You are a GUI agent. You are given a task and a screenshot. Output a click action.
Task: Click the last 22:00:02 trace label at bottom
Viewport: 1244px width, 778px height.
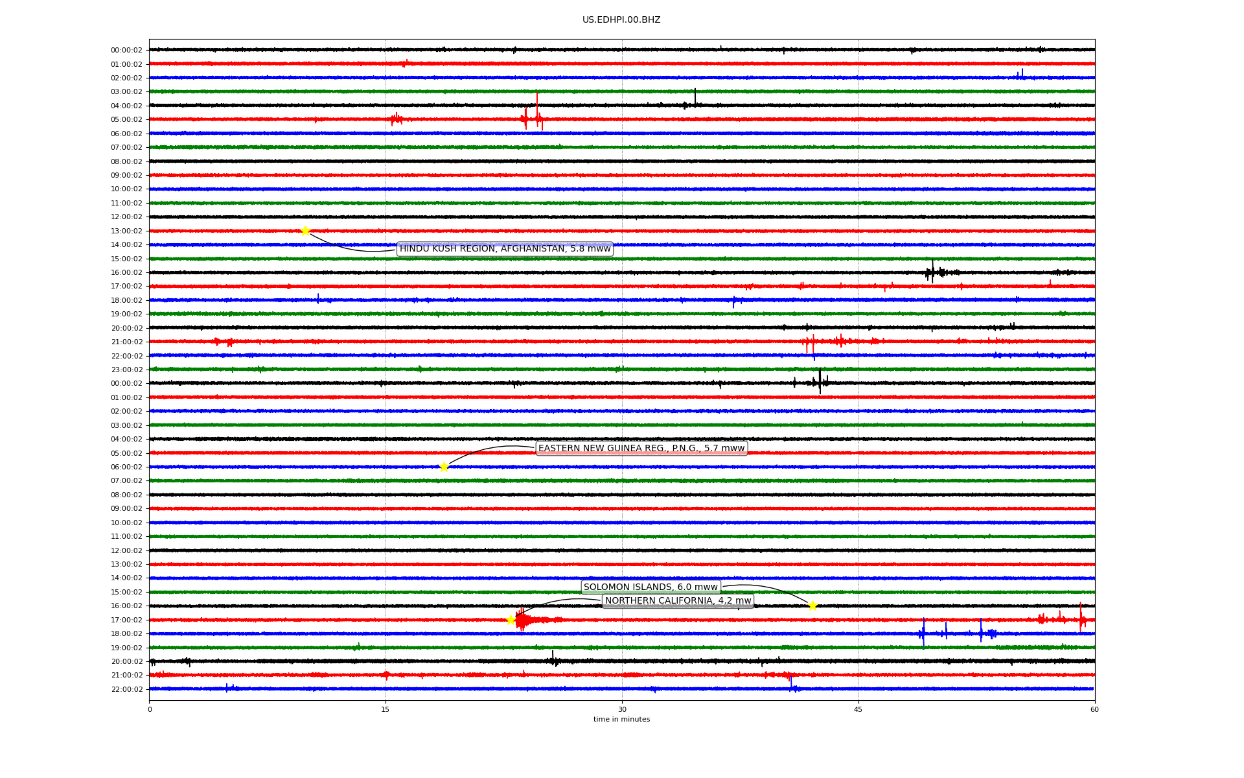[x=126, y=689]
